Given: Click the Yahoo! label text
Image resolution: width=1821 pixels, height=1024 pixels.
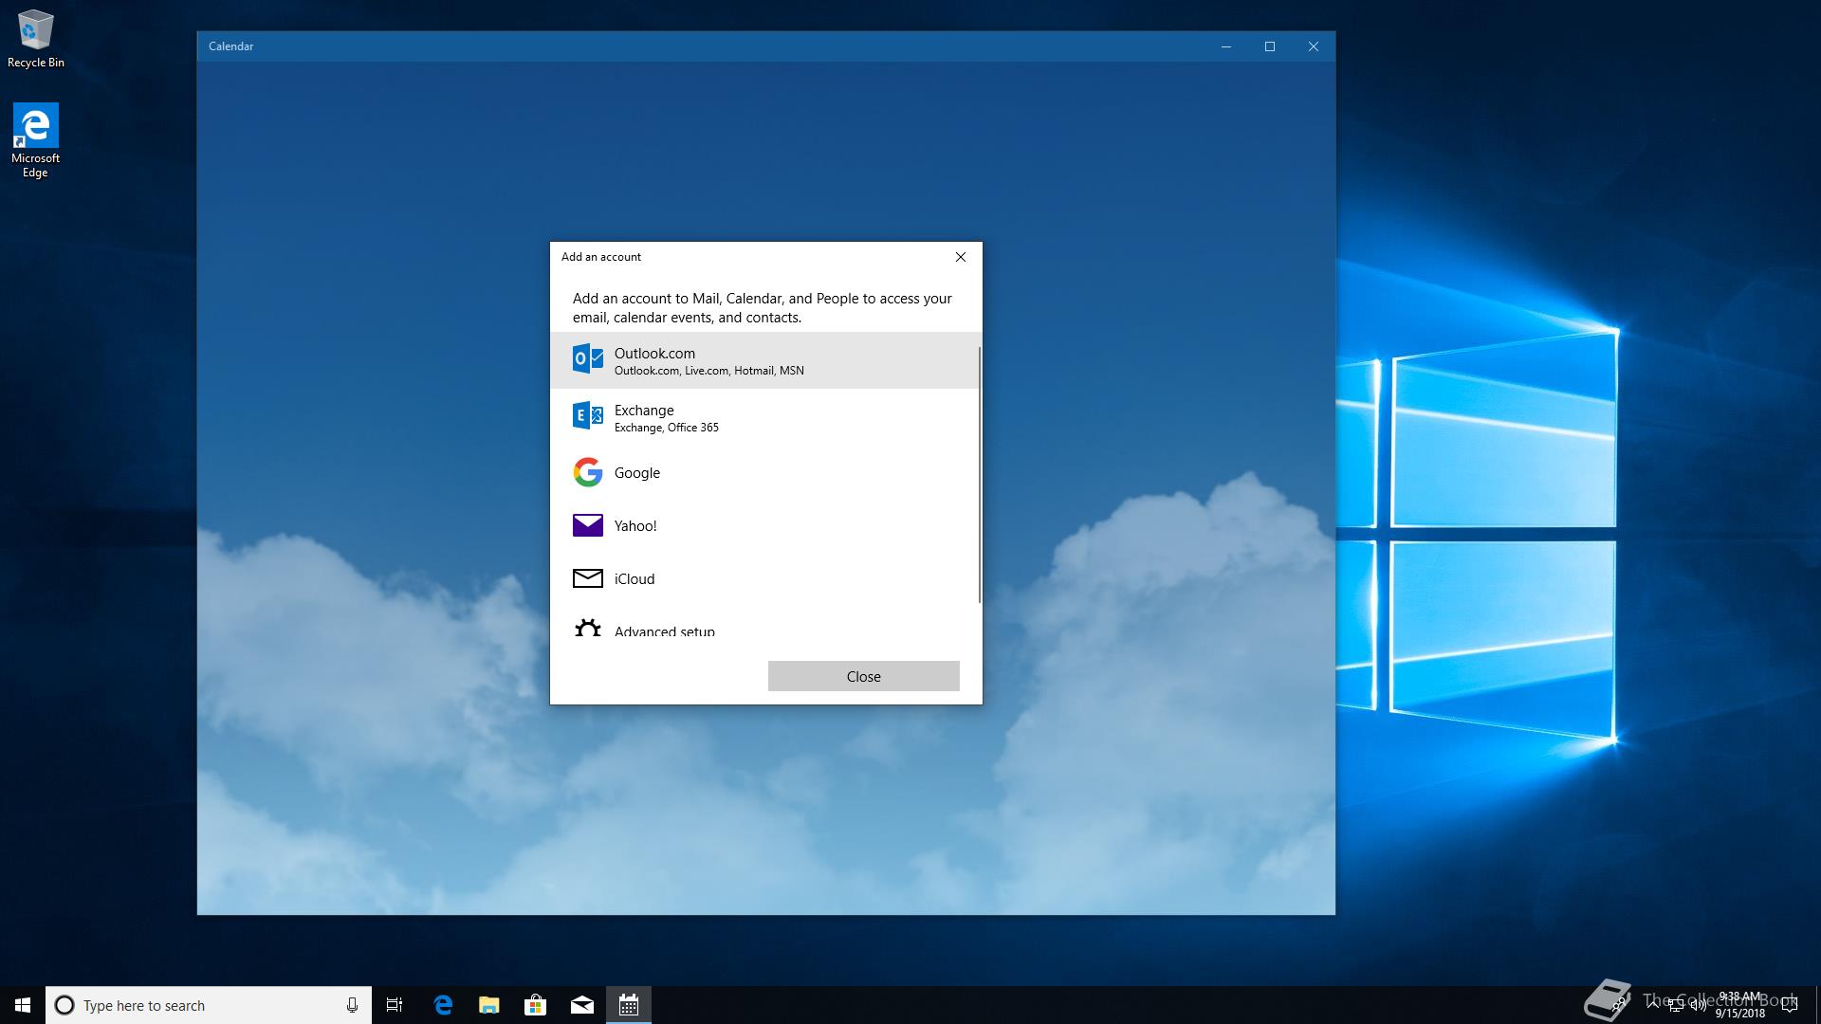Looking at the screenshot, I should [635, 526].
